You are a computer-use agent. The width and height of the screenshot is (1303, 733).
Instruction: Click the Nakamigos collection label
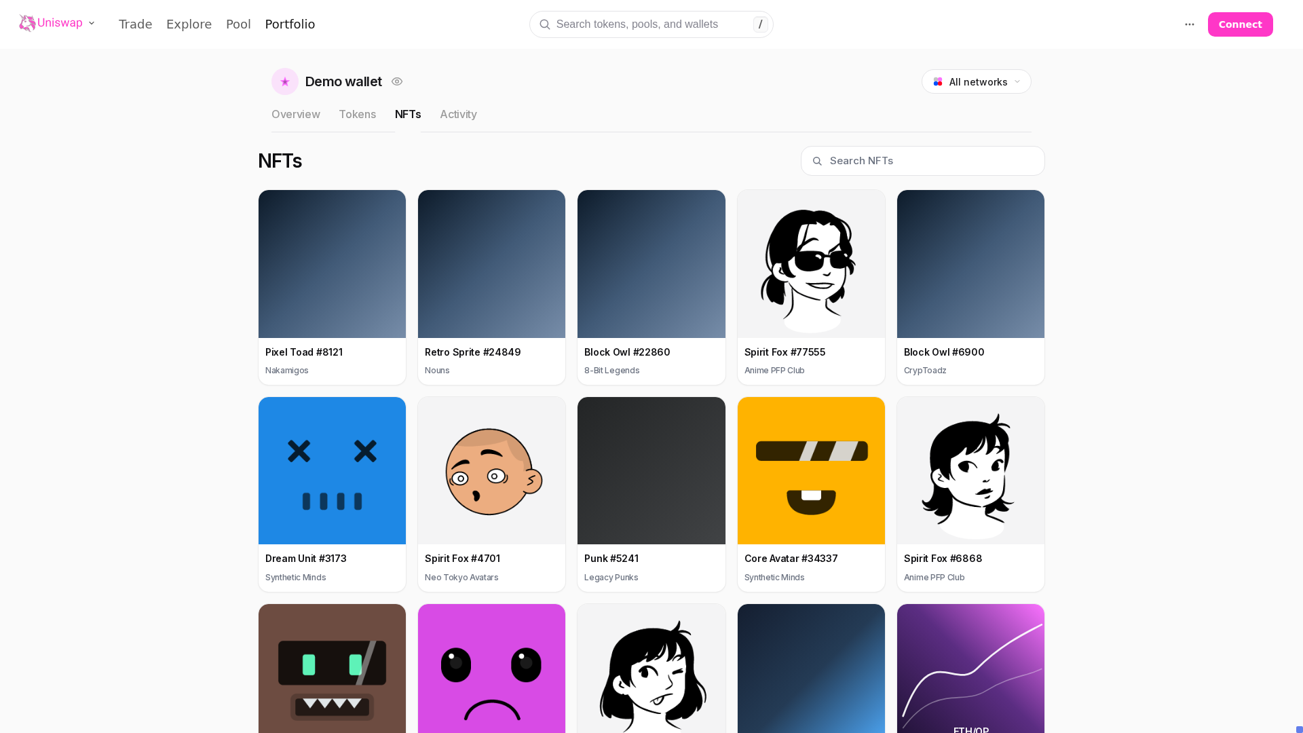tap(287, 371)
